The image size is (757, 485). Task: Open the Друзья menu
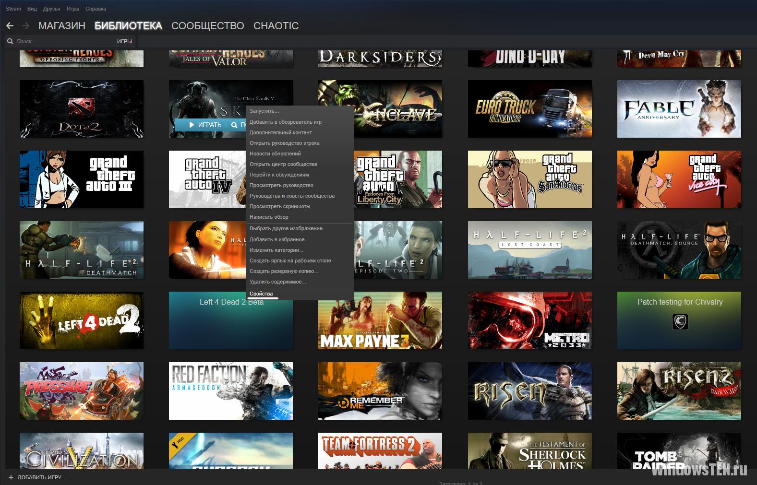coord(51,9)
